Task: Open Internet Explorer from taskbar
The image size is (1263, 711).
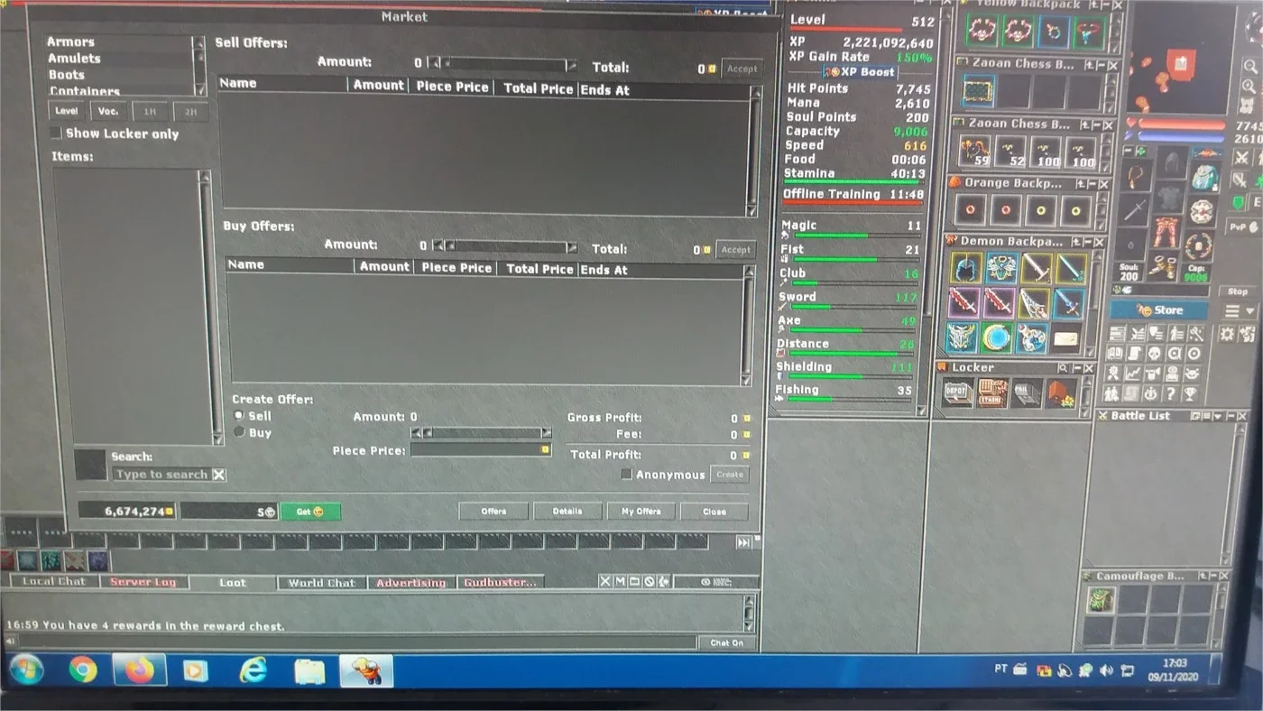Action: pos(254,669)
